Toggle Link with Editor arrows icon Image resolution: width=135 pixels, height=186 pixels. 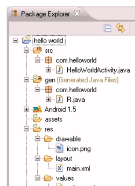pyautogui.click(x=120, y=28)
